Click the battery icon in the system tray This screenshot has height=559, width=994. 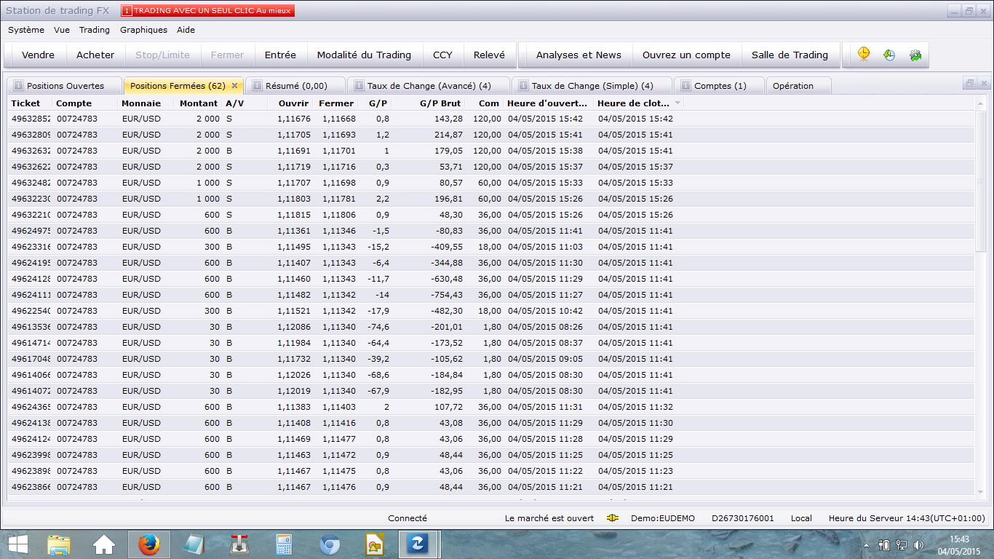coord(885,544)
